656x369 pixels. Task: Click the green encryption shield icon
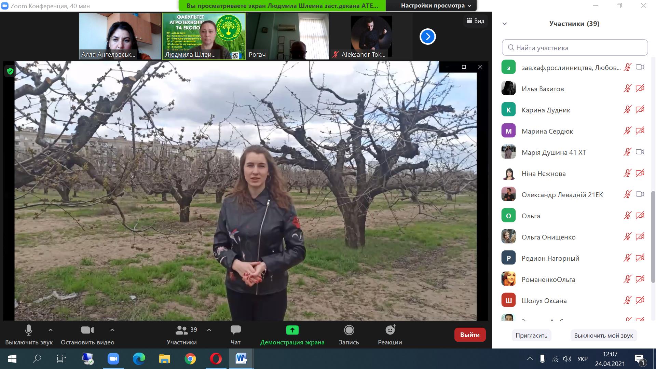10,71
